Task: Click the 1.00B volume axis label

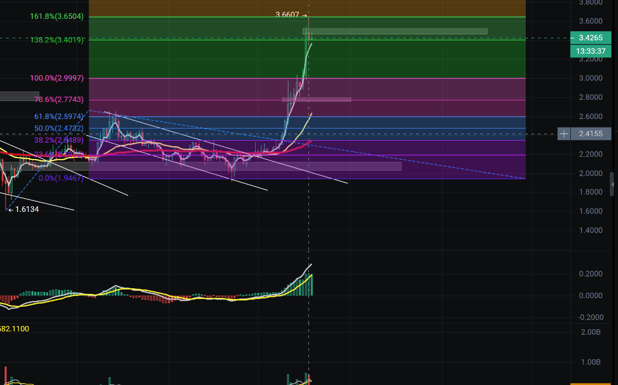Action: coord(590,362)
